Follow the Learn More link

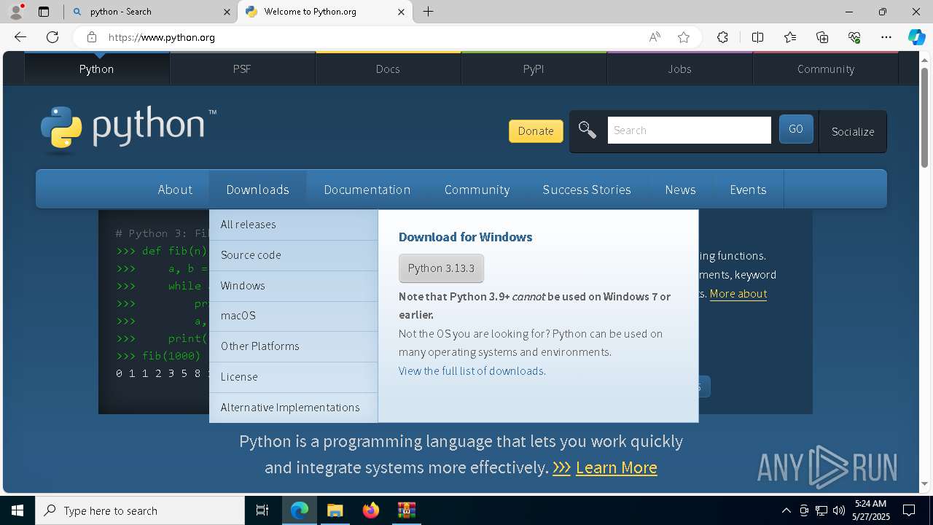pyautogui.click(x=617, y=467)
